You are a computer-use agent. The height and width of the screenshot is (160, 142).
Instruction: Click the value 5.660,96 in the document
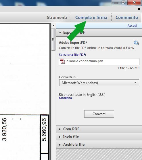(x=44, y=130)
